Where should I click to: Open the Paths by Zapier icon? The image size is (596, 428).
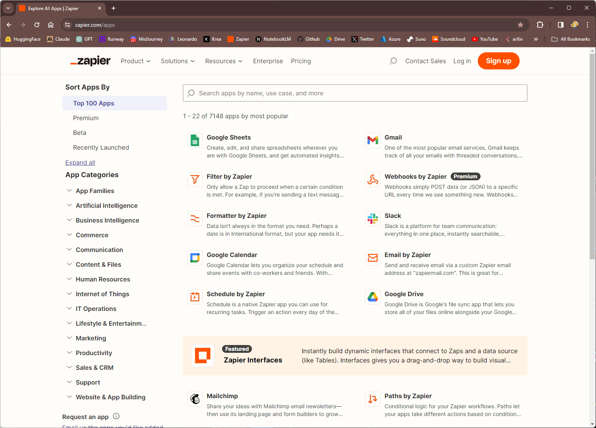[373, 399]
